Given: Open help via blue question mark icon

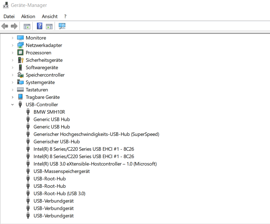Looking at the screenshot, I should [x=40, y=26].
